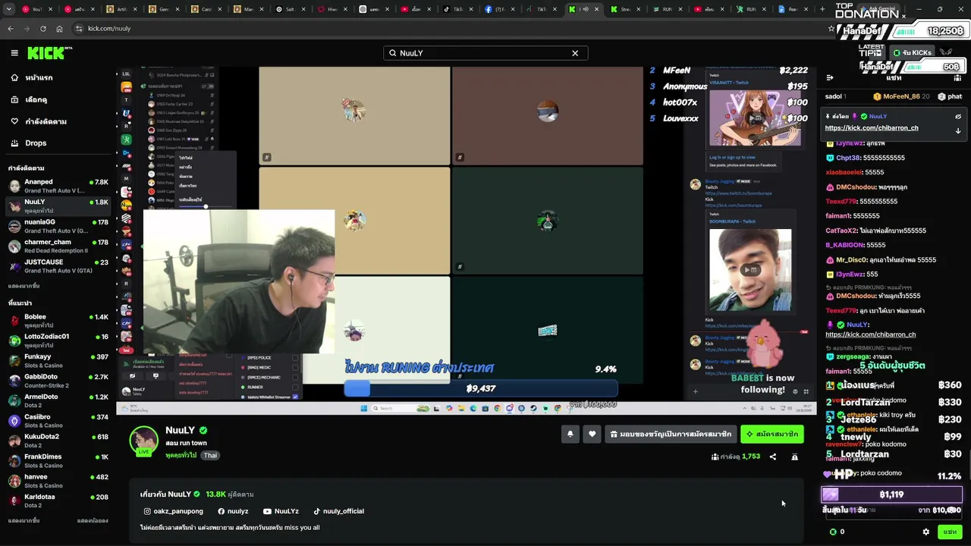971x546 pixels.
Task: Open the Kick sidebar hamburger menu
Action: pos(14,53)
